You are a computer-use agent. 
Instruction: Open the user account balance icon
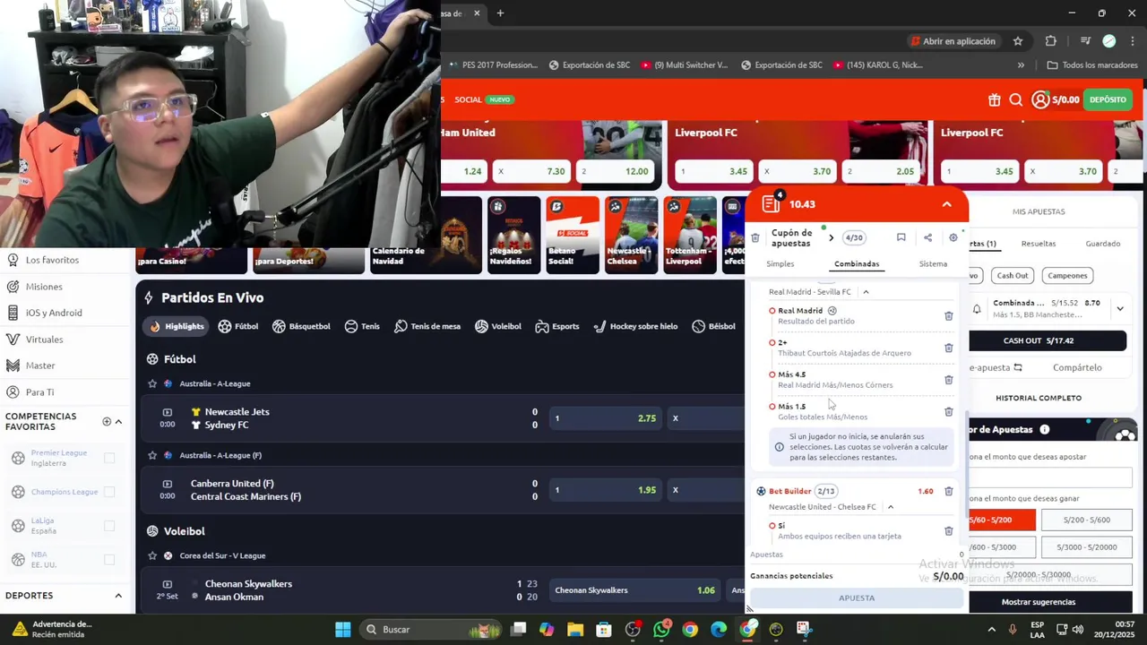click(1039, 99)
